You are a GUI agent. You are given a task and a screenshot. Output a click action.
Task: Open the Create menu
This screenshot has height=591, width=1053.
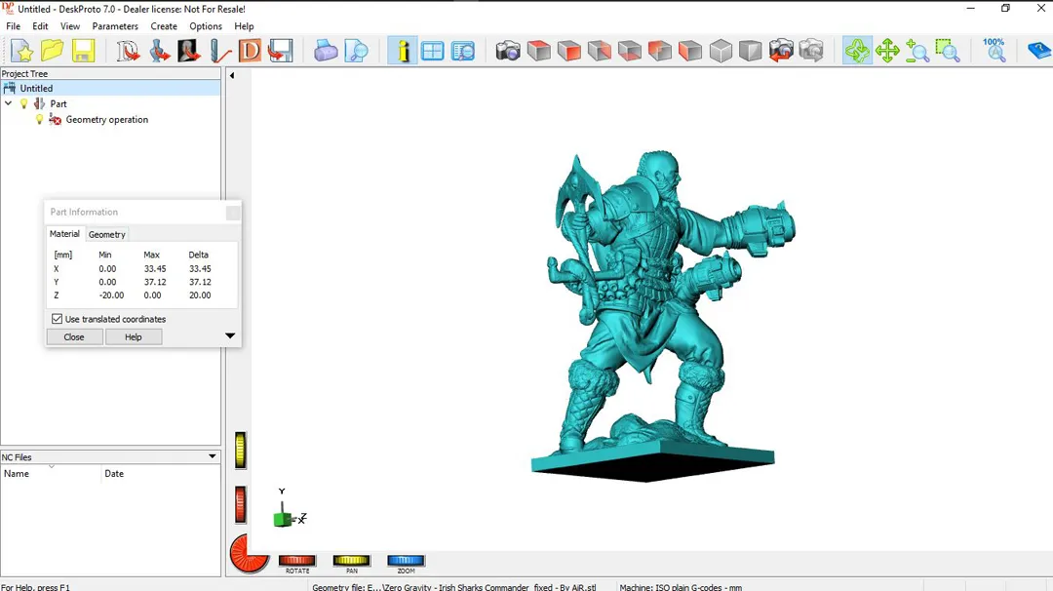coord(164,26)
